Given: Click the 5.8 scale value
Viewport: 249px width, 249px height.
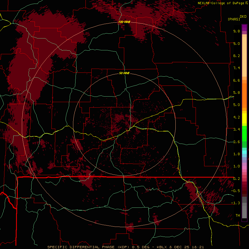Looking at the screenshot, I should click(x=237, y=93).
